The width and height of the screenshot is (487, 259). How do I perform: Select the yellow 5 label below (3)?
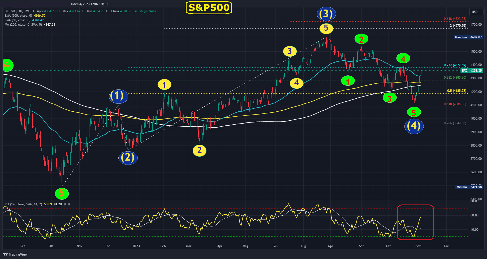(326, 28)
